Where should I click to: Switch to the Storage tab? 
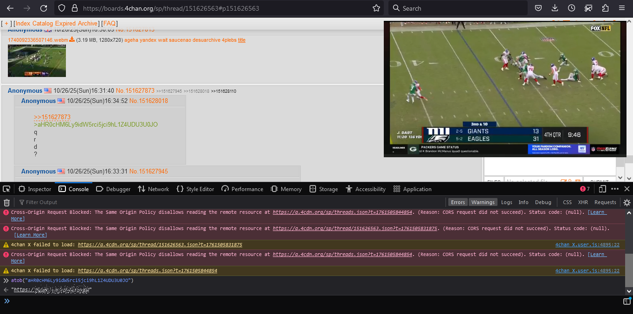click(323, 189)
